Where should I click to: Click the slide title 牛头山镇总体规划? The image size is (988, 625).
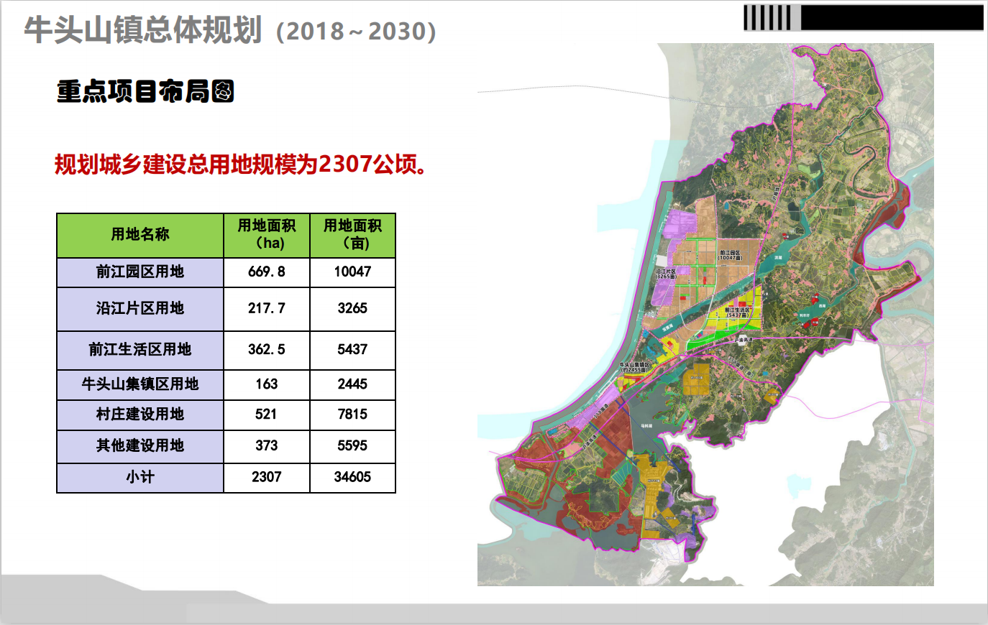142,31
